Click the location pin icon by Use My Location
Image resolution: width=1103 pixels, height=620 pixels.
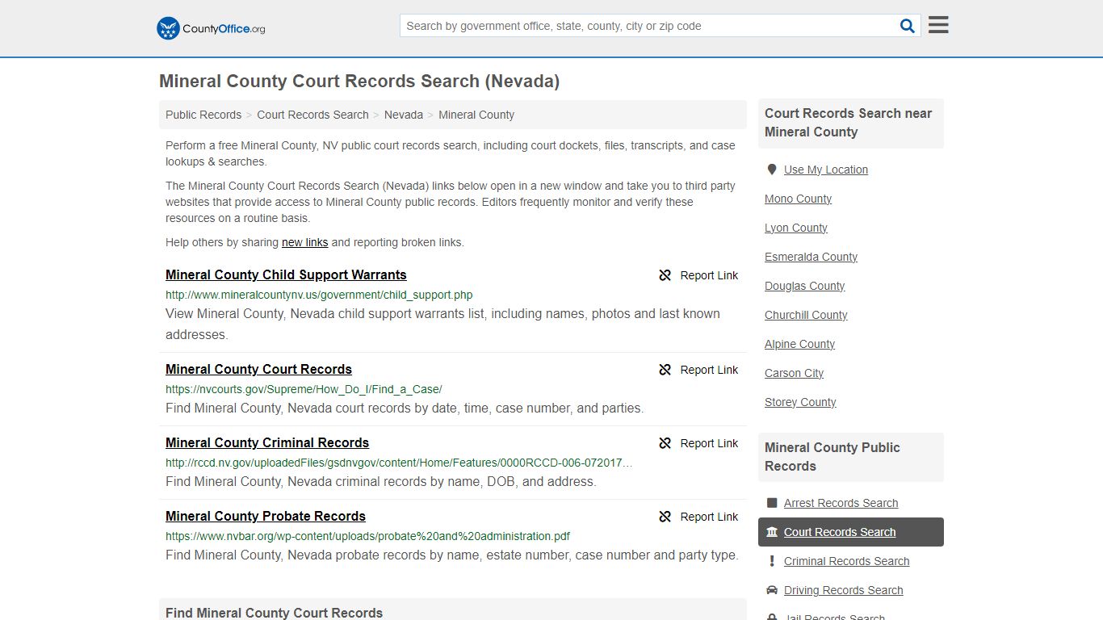click(x=772, y=170)
